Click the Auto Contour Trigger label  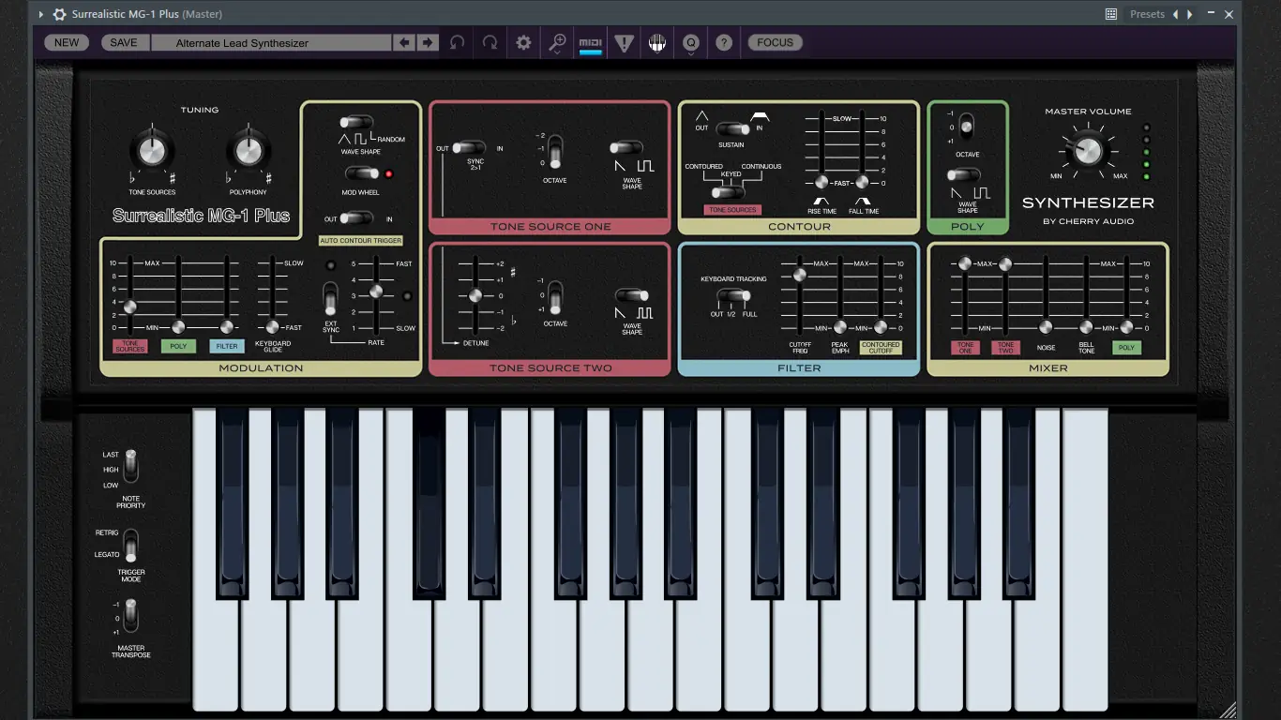pyautogui.click(x=361, y=241)
